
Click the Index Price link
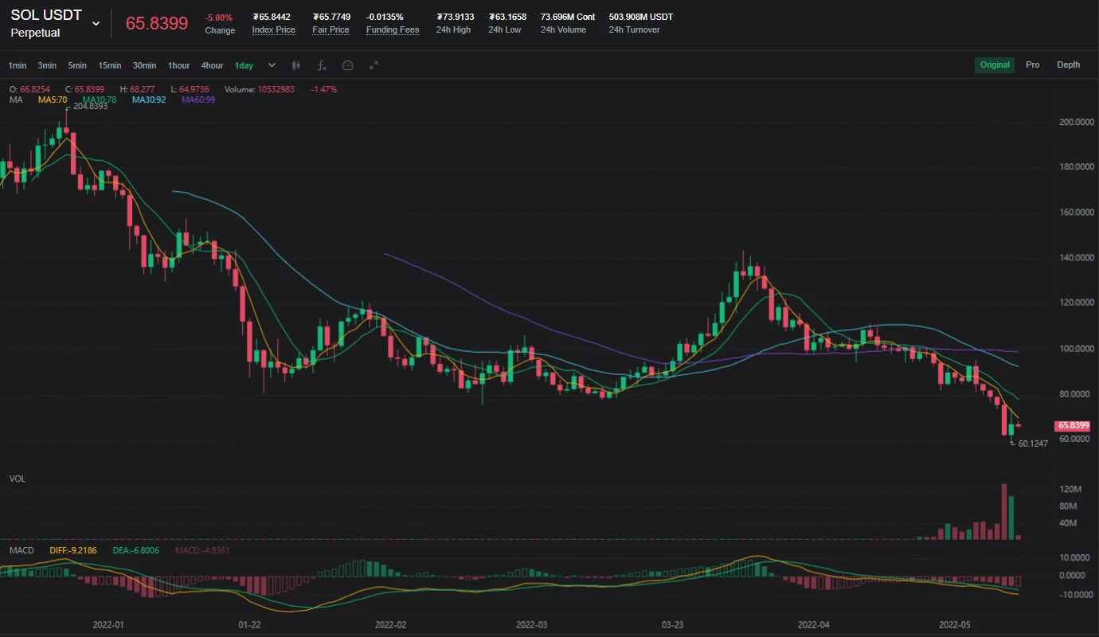[274, 30]
